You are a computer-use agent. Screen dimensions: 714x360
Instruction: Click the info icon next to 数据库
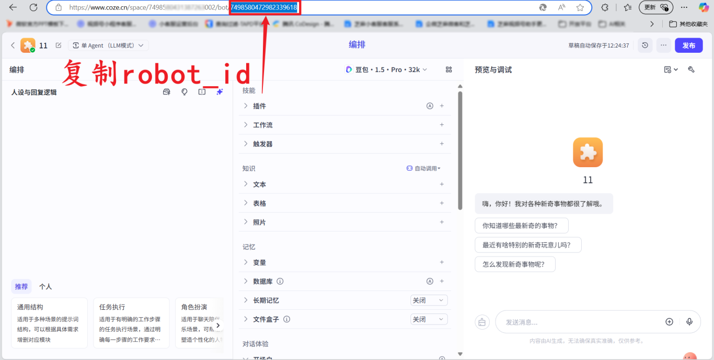pos(280,281)
